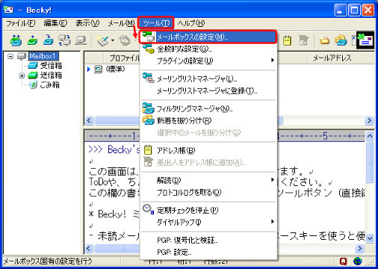Open the ファイル menu
Image resolution: width=378 pixels, height=269 pixels.
pos(20,23)
